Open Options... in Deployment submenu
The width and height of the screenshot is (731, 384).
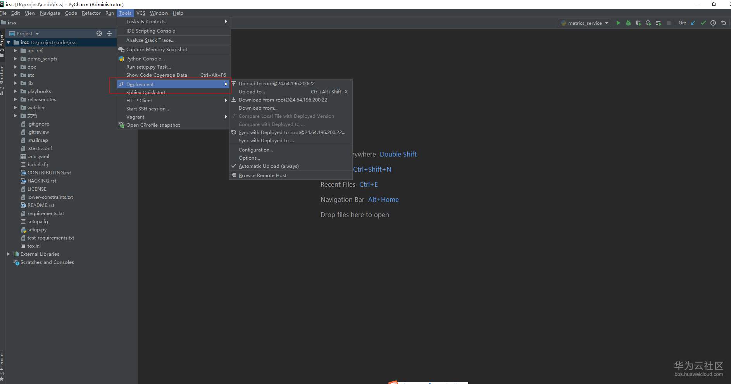291,158
